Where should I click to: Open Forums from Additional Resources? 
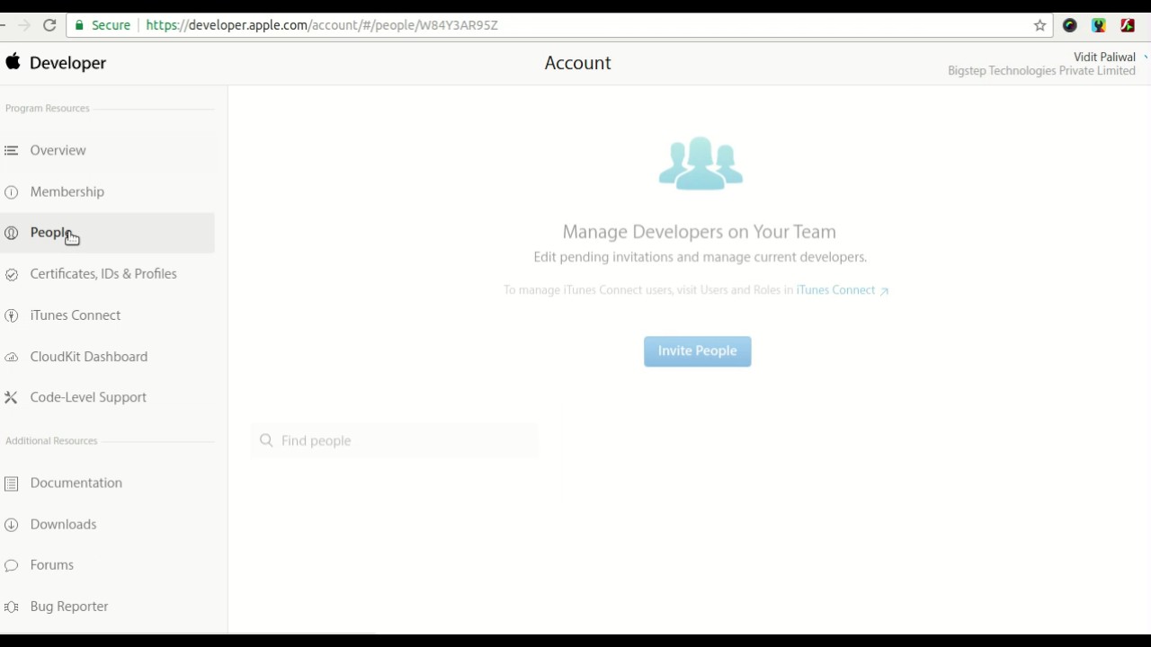click(51, 565)
